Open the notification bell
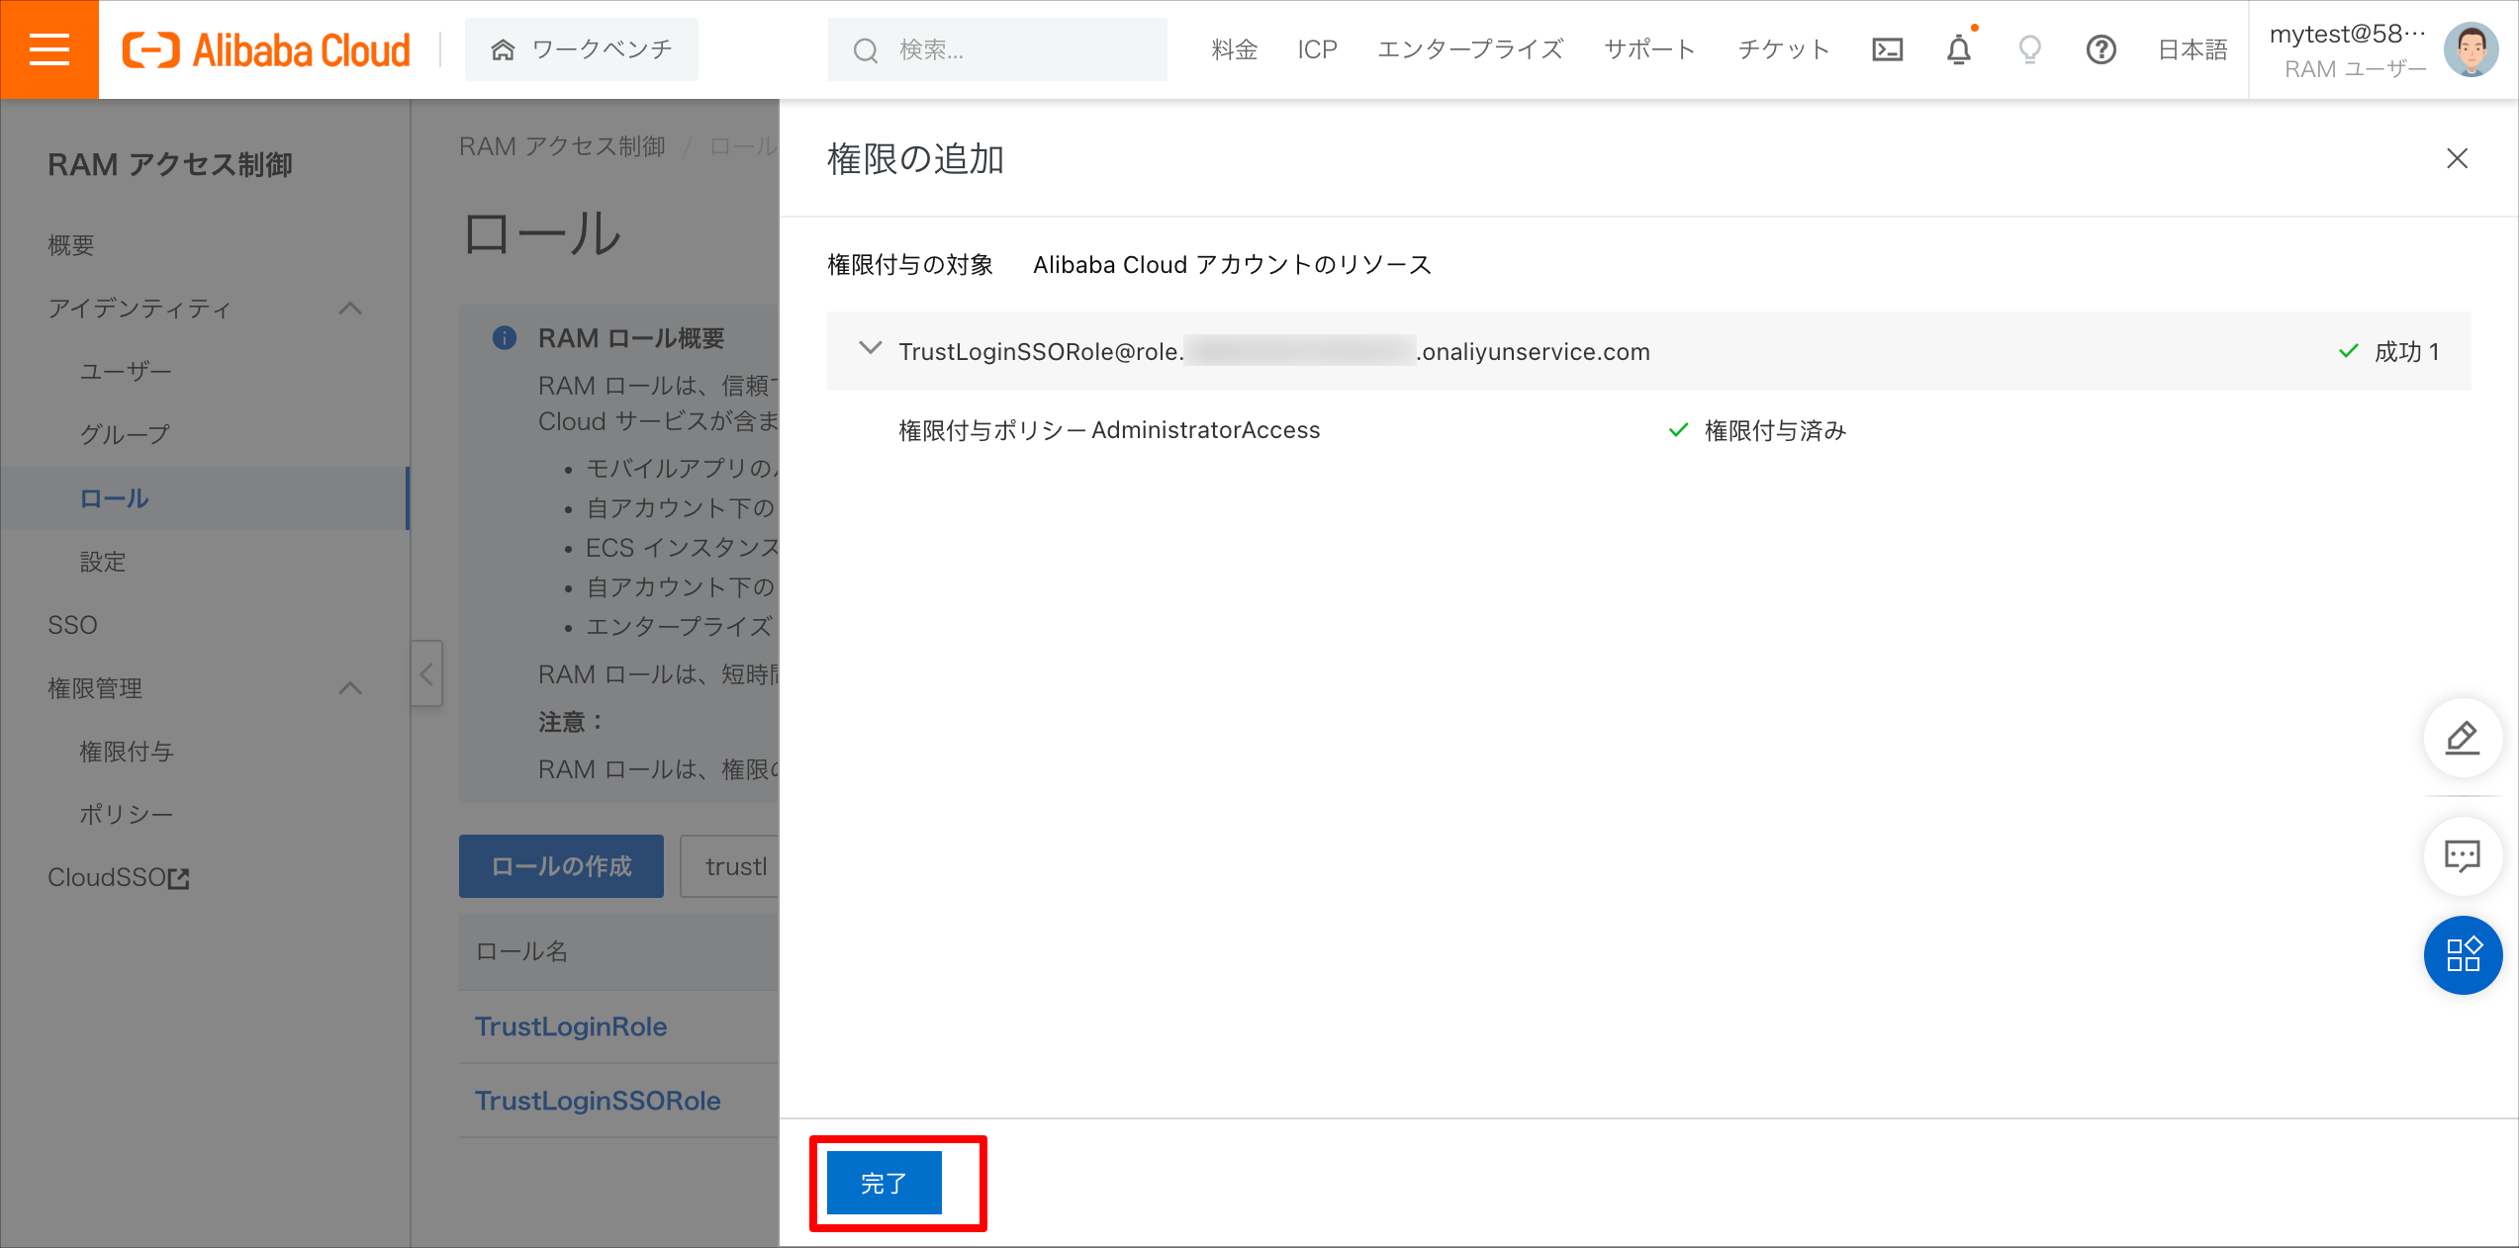Image resolution: width=2519 pixels, height=1248 pixels. click(x=1959, y=49)
